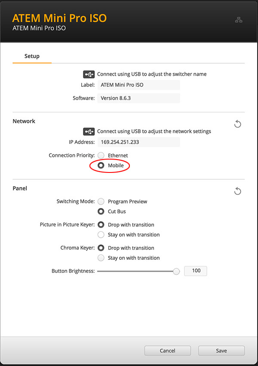Select Mobile connection priority

[x=101, y=166]
